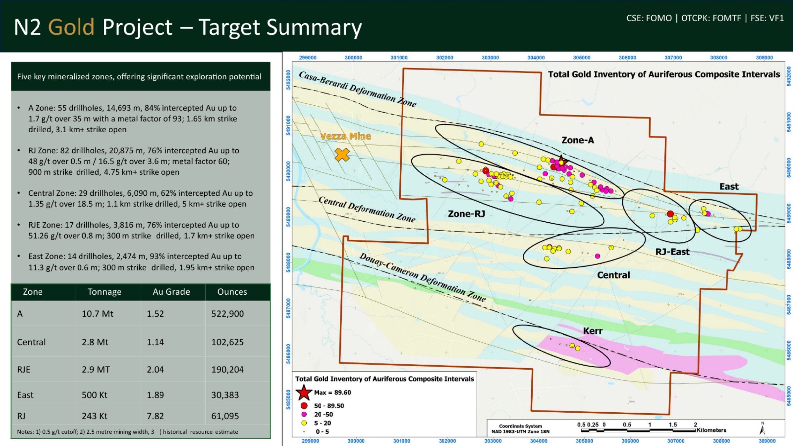This screenshot has height=446, width=793.
Task: Click the red star Max legend symbol
Action: pyautogui.click(x=304, y=393)
